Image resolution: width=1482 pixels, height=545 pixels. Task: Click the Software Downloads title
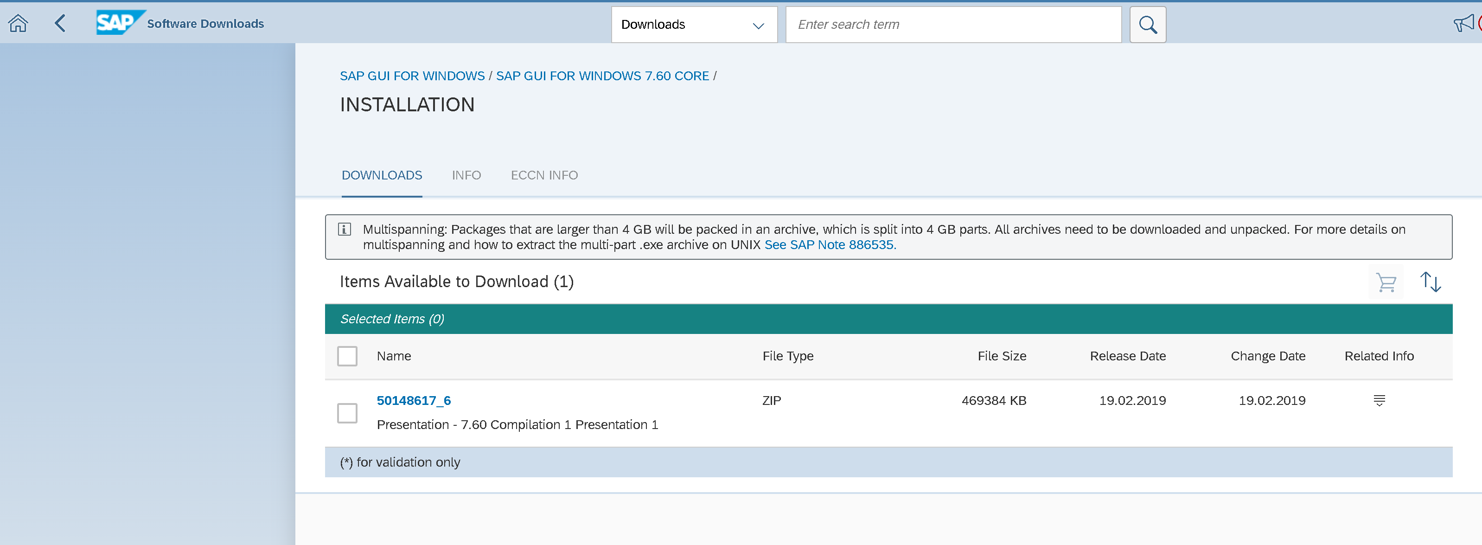(205, 24)
